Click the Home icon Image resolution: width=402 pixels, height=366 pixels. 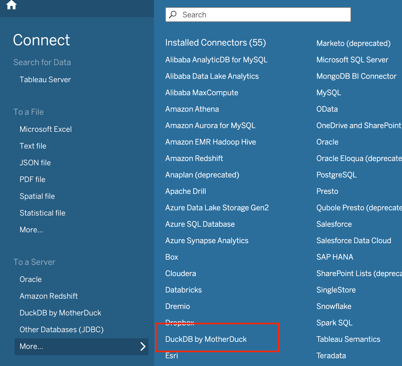click(11, 4)
